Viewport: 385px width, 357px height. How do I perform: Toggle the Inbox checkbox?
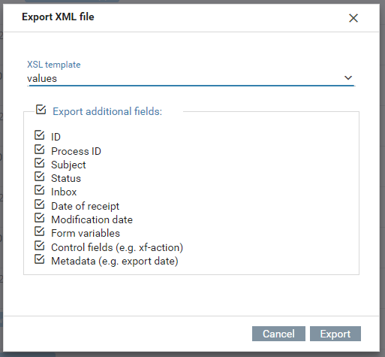40,190
